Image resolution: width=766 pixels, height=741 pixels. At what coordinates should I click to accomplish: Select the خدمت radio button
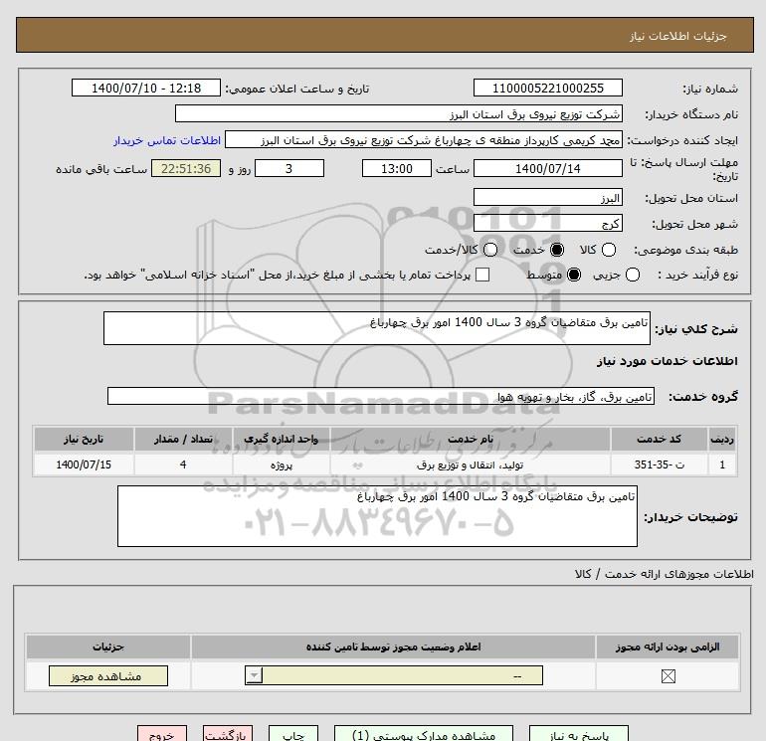coord(557,250)
